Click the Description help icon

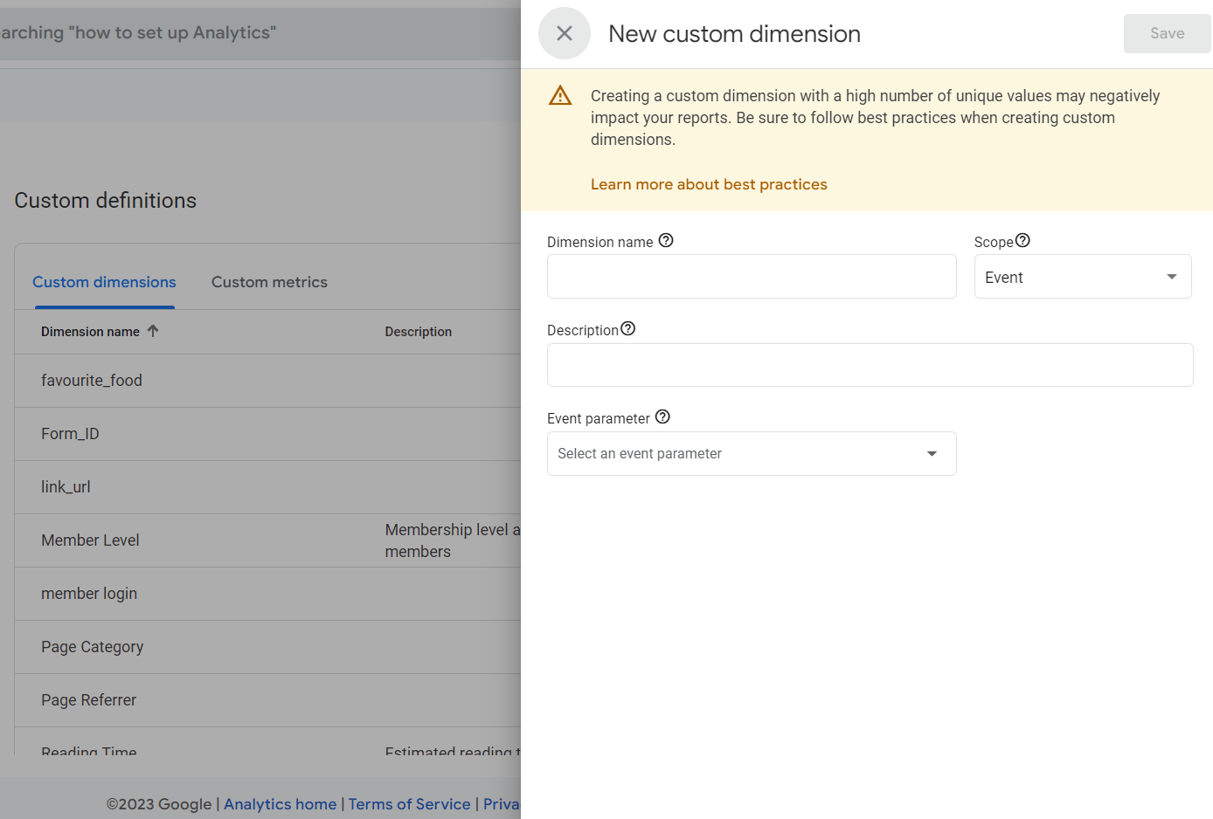point(628,328)
